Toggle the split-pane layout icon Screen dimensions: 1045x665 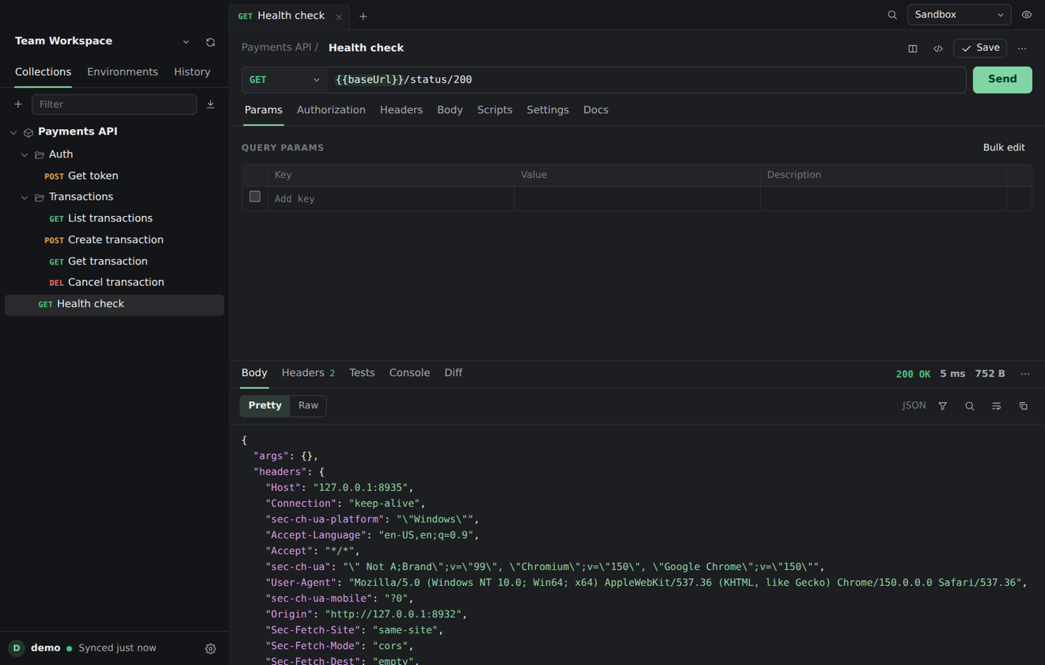913,48
